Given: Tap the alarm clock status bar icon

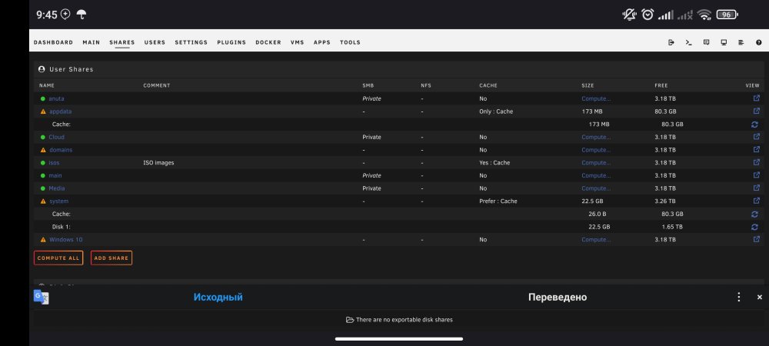Looking at the screenshot, I should click(x=647, y=15).
